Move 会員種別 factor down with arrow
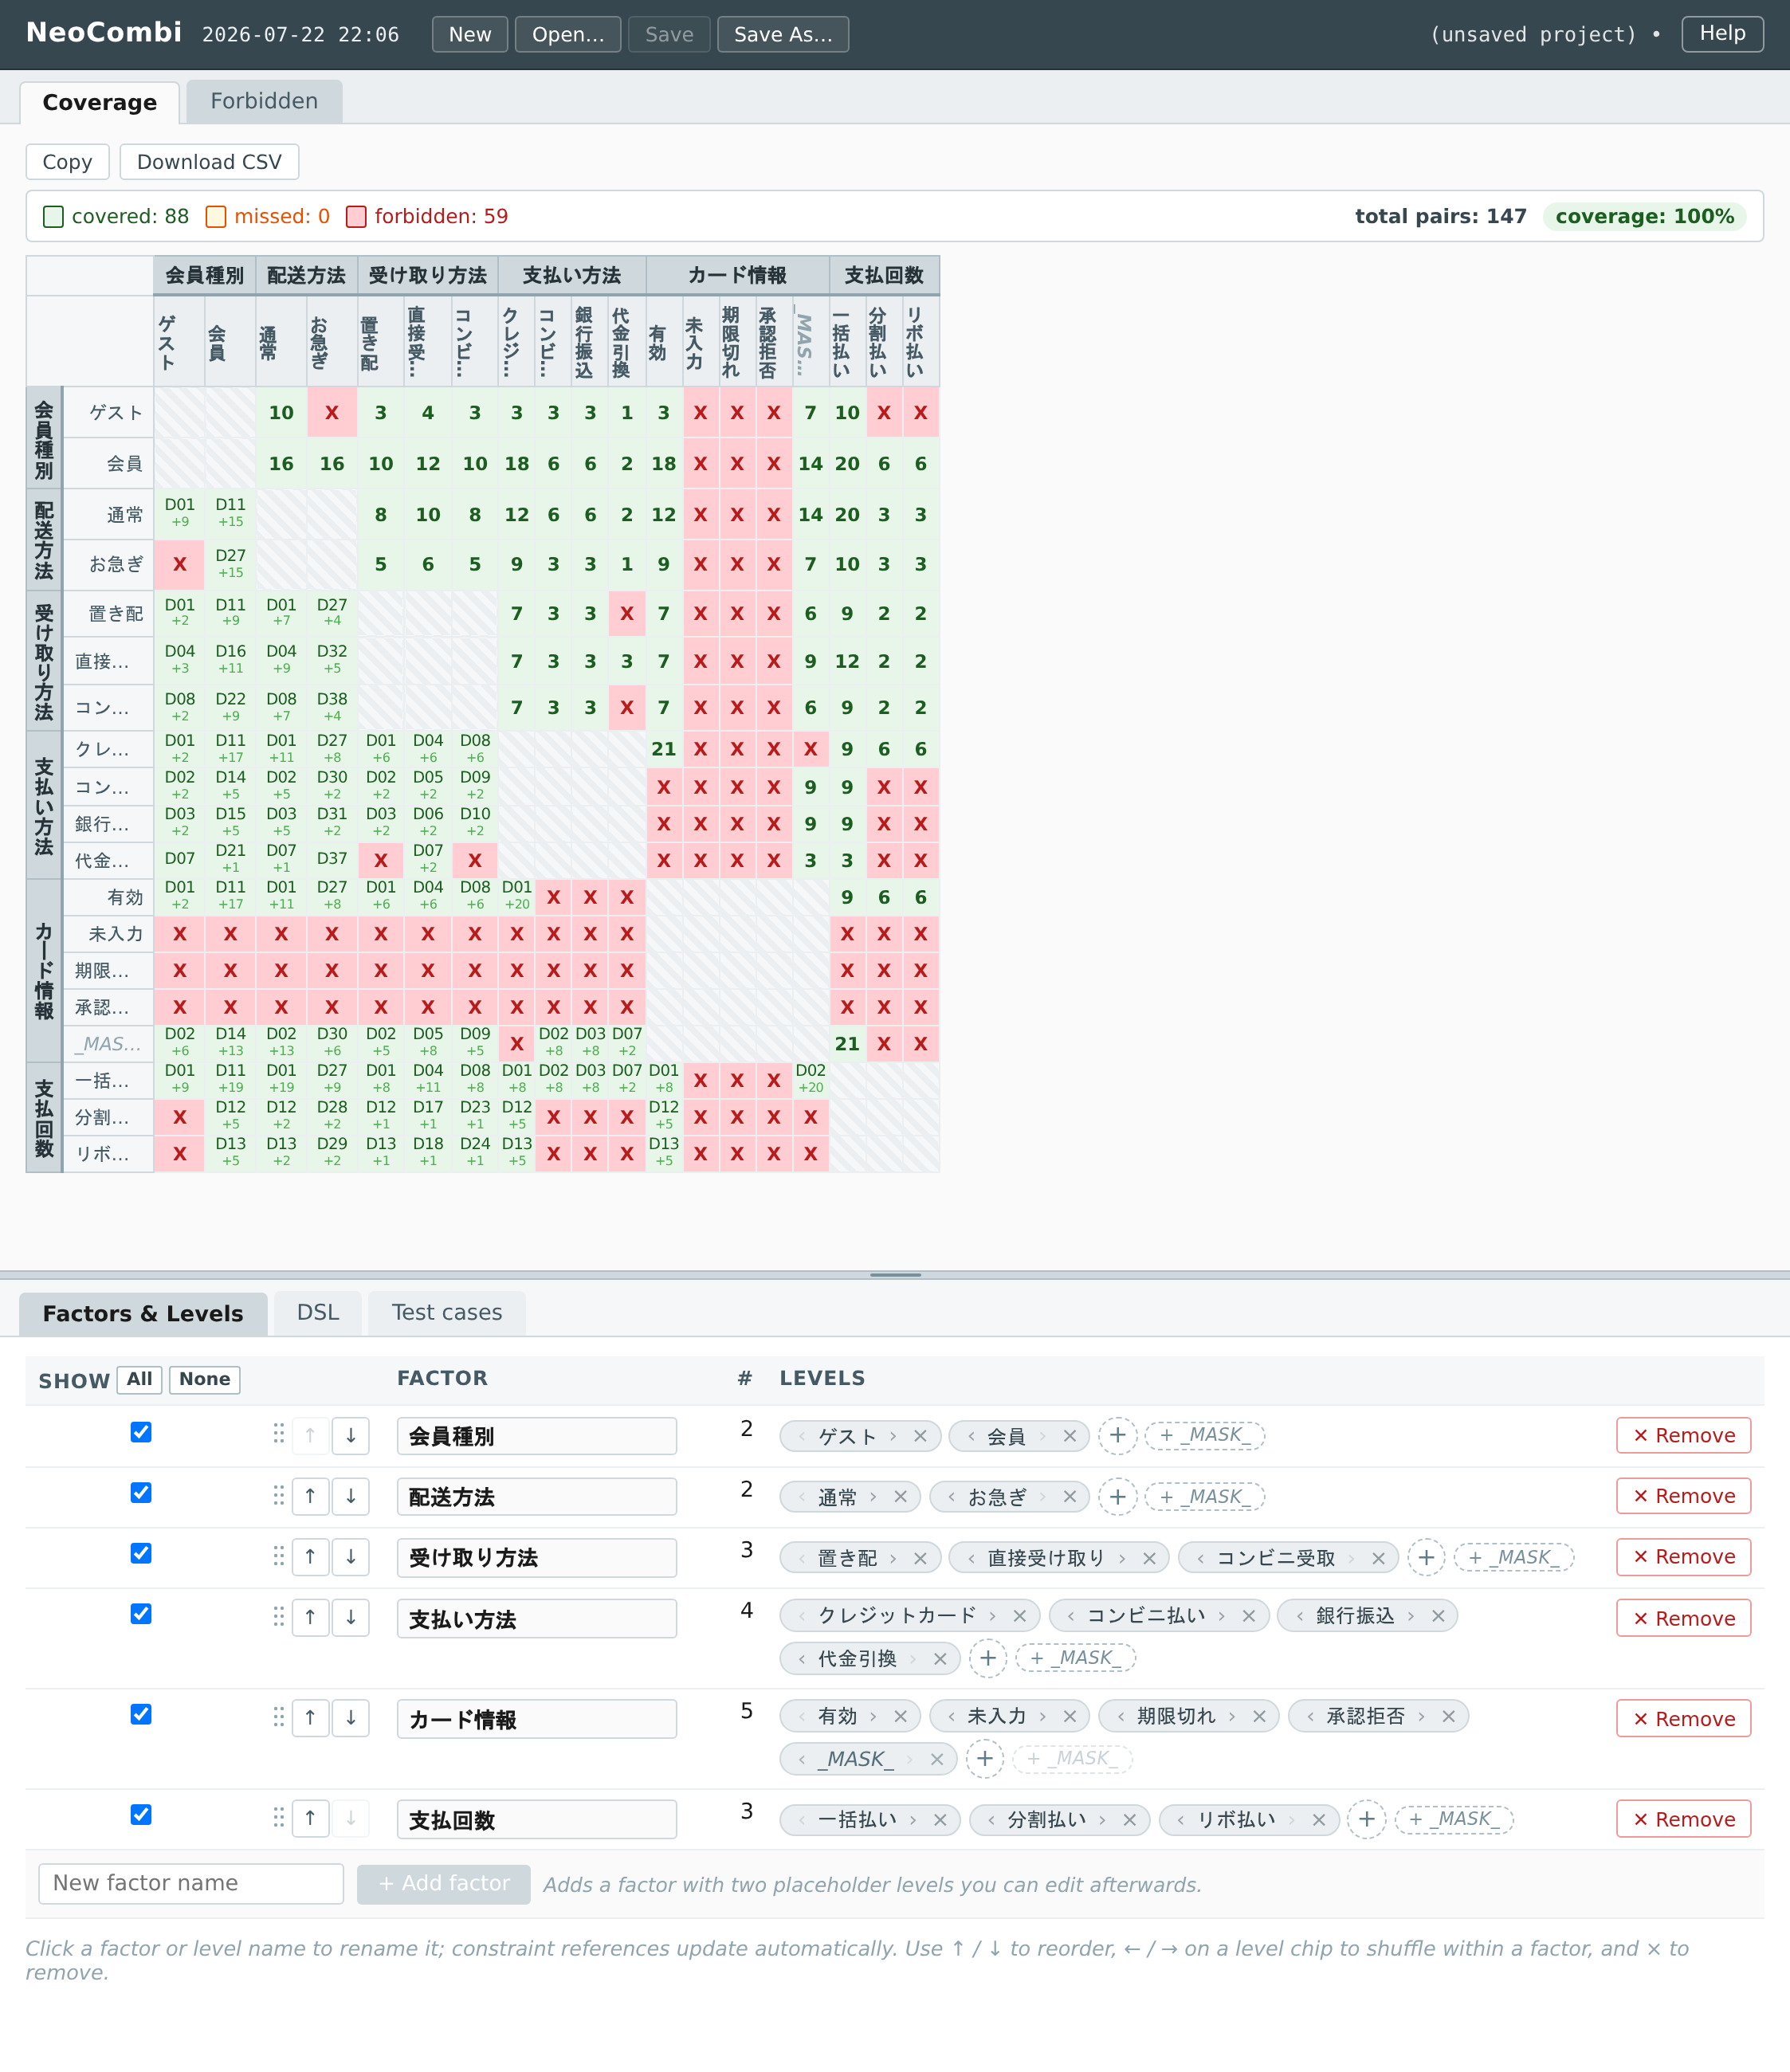 [350, 1436]
